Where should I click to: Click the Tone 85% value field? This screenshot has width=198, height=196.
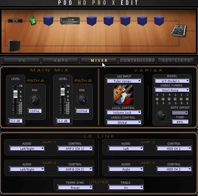click(x=180, y=122)
